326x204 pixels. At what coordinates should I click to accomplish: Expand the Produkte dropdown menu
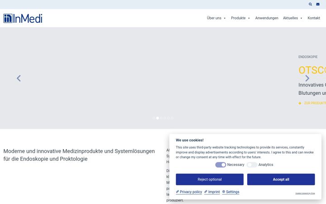[240, 18]
